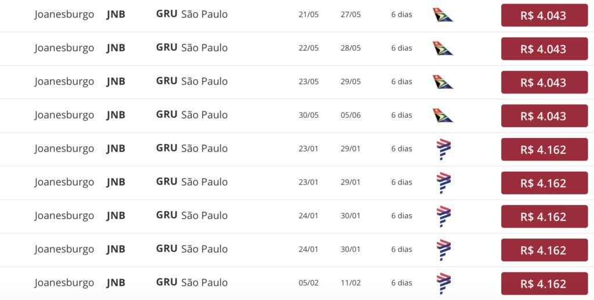Click South African Airways logo for 30/05 flight
Screen dimensions: 594x300
(x=443, y=115)
